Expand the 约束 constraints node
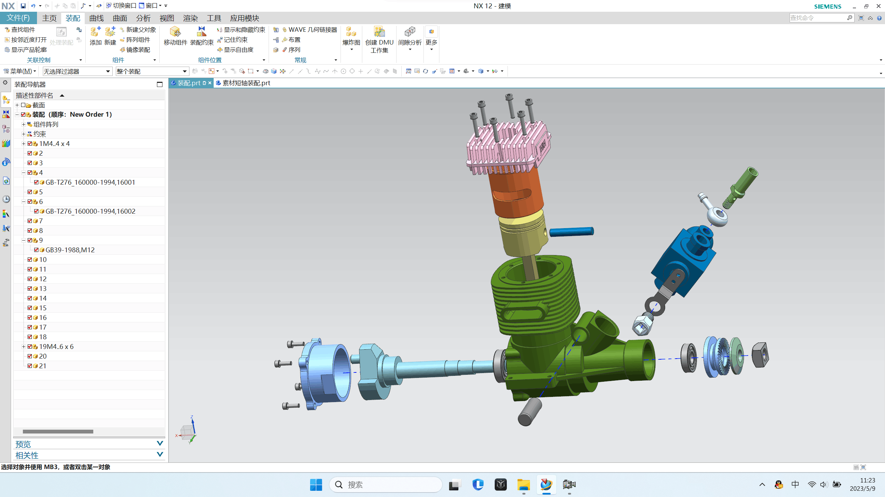The width and height of the screenshot is (885, 497). click(x=24, y=134)
